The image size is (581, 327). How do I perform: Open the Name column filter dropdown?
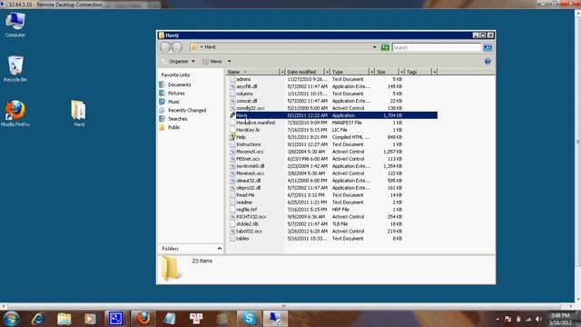click(282, 72)
